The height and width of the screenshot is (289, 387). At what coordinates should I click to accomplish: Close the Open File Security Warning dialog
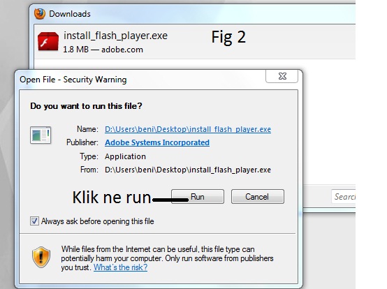point(282,76)
